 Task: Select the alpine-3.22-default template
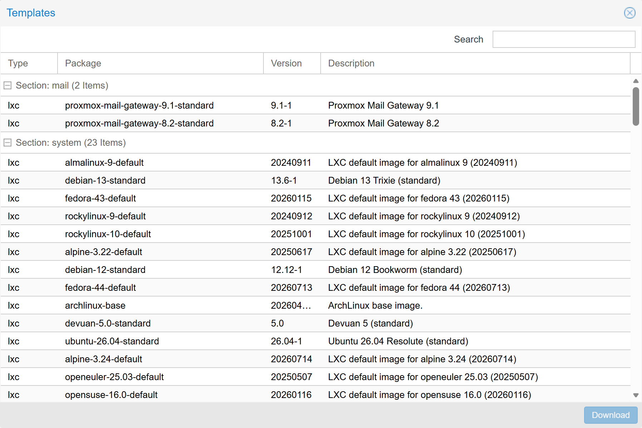pyautogui.click(x=315, y=252)
